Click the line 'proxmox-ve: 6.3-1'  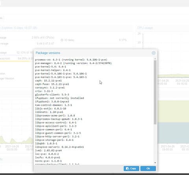click(71, 60)
